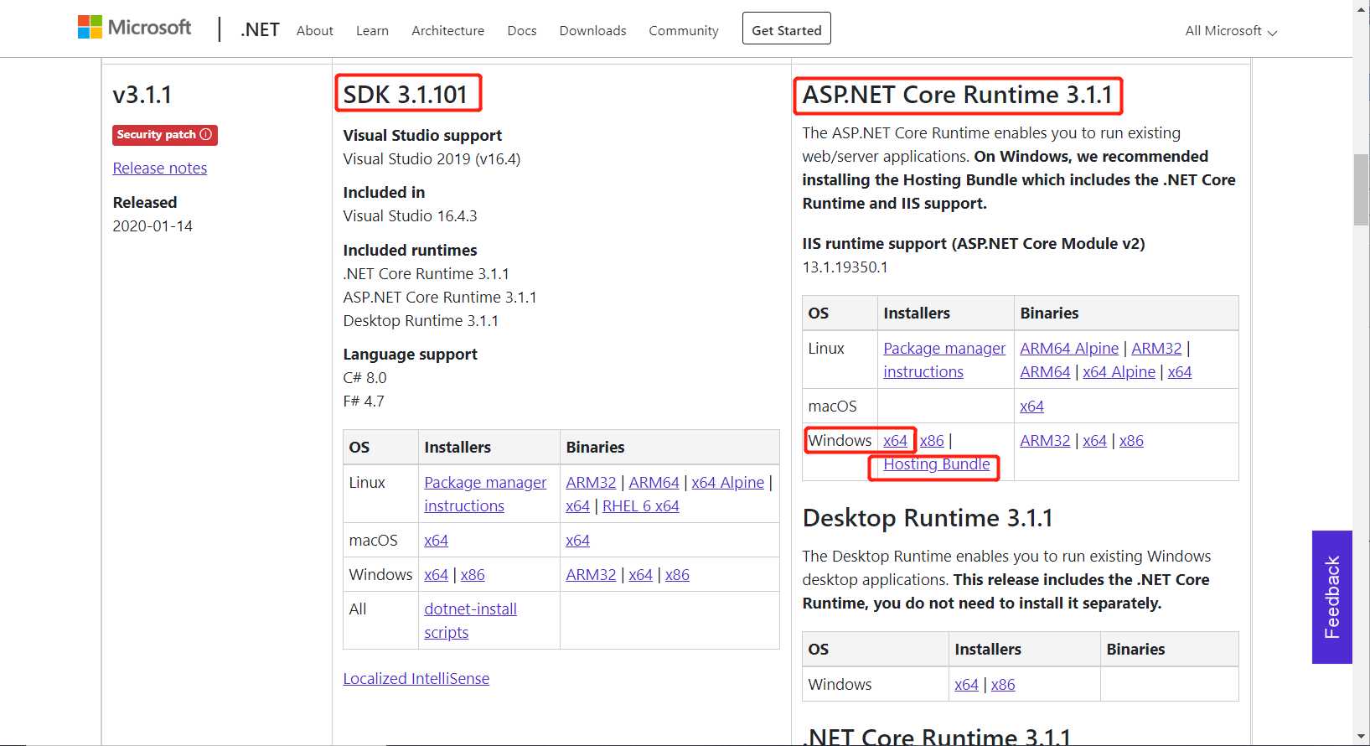
Task: Open the About menu item
Action: tap(315, 30)
